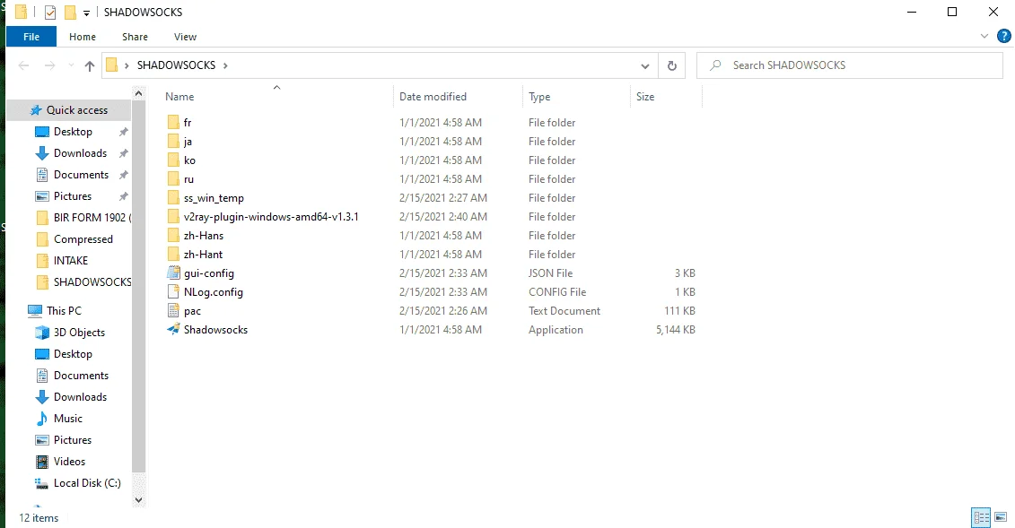Click the Search SHADOWSOCKS input box
Screen dimensions: 1015x528
(849, 65)
